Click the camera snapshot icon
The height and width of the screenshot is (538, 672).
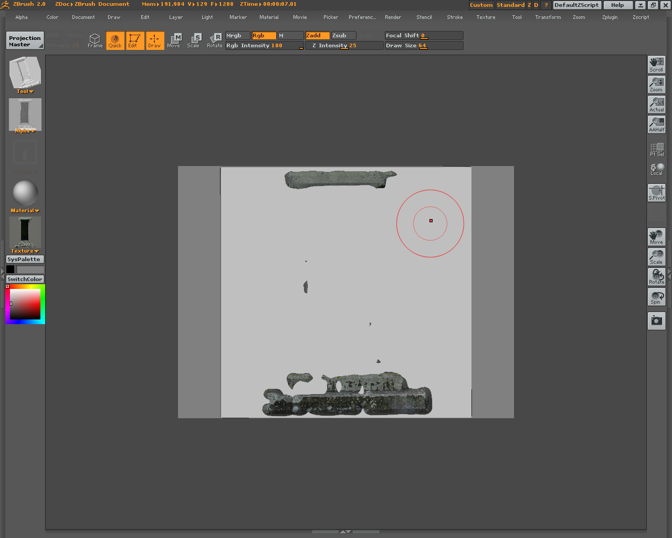656,320
